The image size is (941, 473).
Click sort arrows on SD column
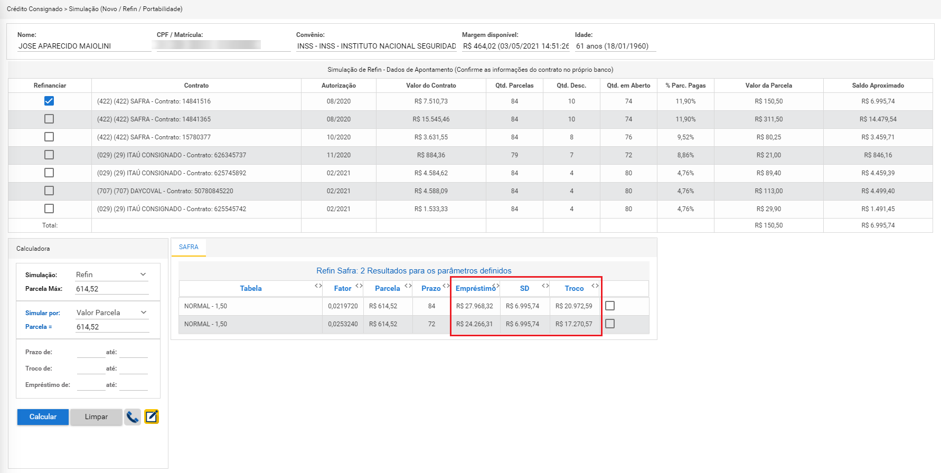coord(545,286)
